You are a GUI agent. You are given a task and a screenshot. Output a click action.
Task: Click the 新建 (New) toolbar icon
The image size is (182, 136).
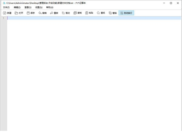point(7,13)
